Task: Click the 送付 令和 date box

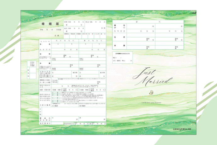Action: point(74,30)
